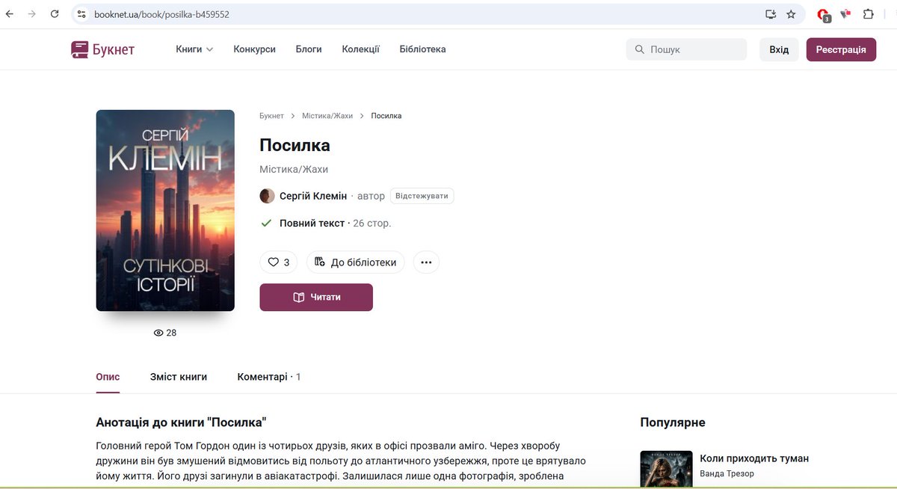Open popular book Коли приходить туман
The height and width of the screenshot is (489, 897).
754,458
